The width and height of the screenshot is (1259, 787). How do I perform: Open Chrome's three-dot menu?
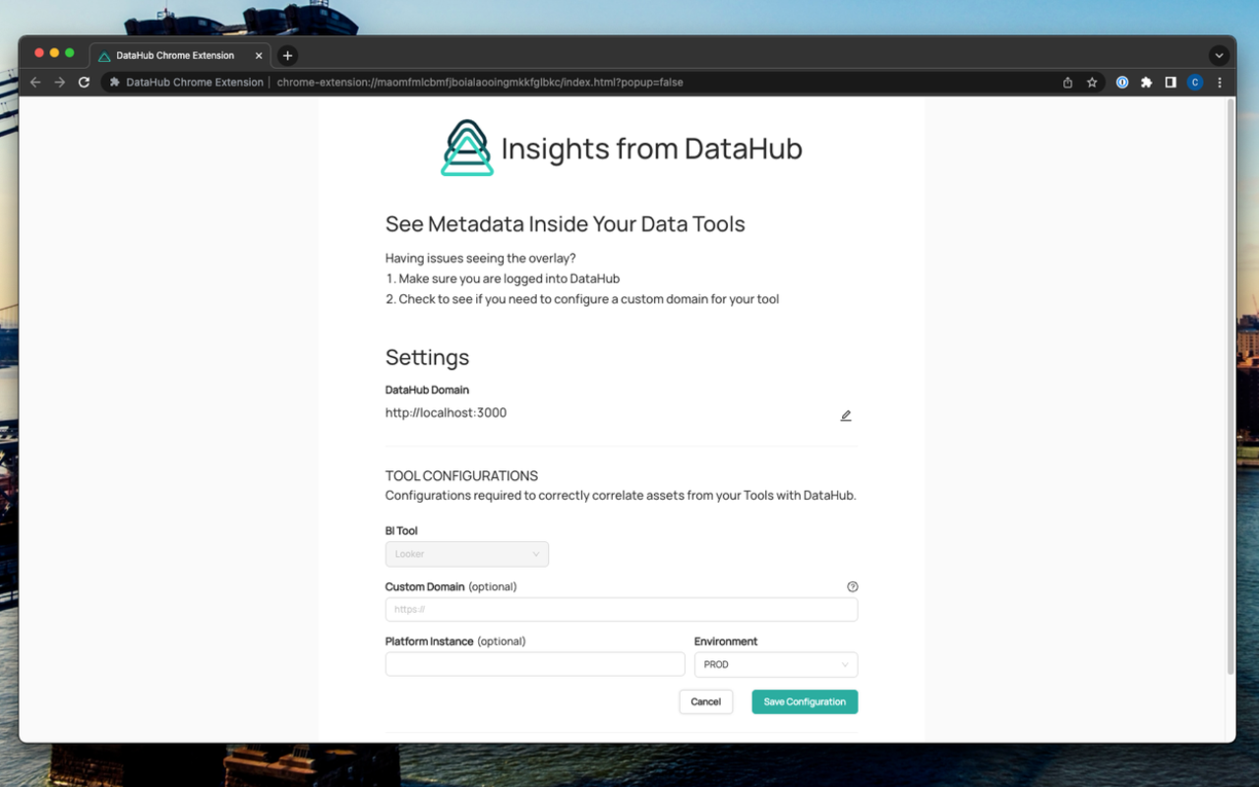1220,83
